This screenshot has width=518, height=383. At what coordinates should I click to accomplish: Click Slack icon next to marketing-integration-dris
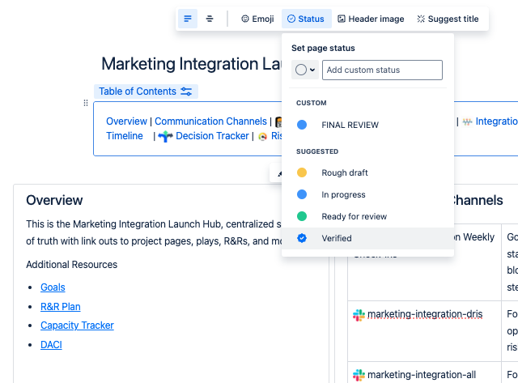(359, 315)
